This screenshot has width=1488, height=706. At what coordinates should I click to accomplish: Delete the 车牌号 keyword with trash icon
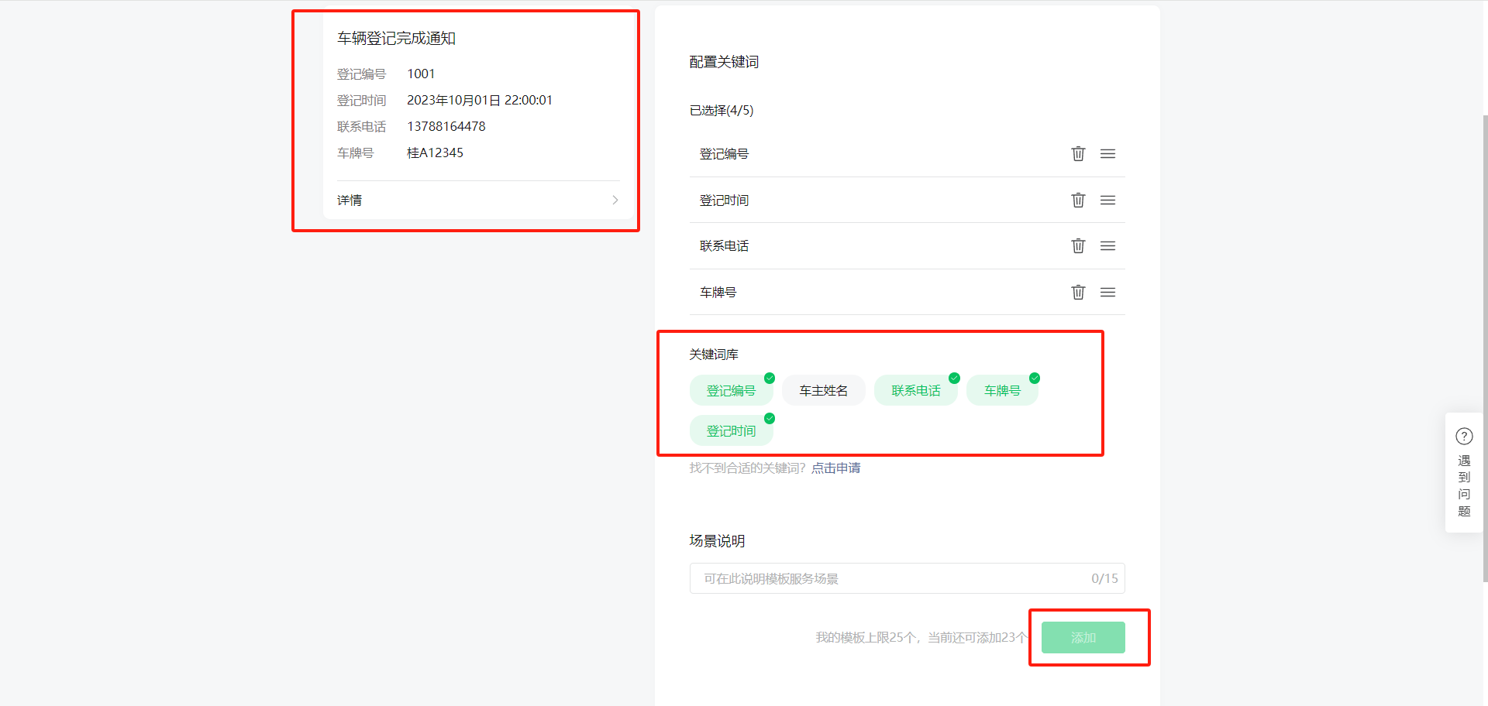coord(1078,292)
